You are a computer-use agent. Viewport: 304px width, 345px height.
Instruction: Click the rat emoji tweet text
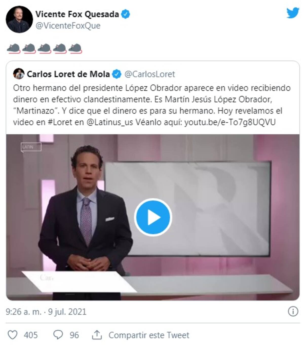(x=44, y=49)
